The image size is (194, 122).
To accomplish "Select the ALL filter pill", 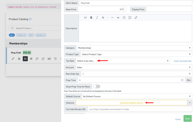I will (12, 35).
